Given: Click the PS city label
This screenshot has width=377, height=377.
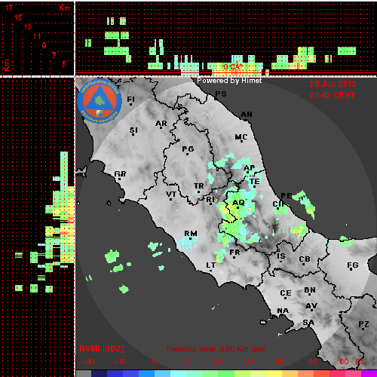Looking at the screenshot, I should (x=221, y=94).
